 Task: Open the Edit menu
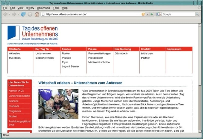click(x=12, y=8)
